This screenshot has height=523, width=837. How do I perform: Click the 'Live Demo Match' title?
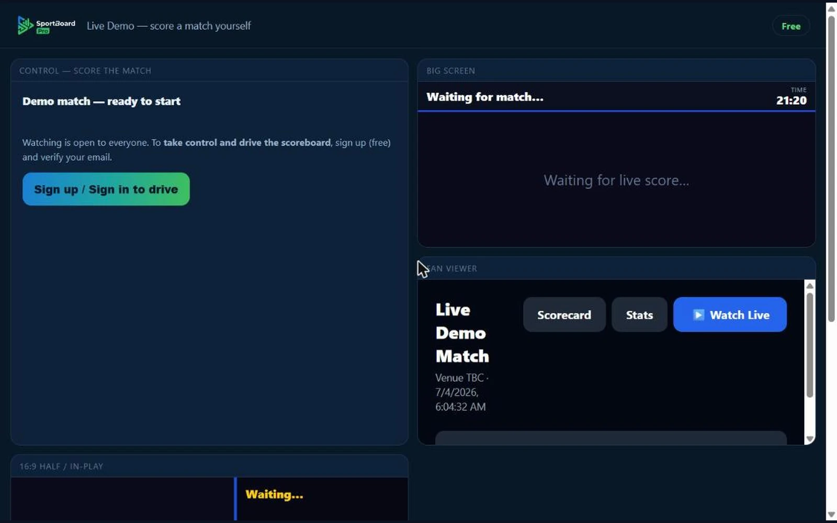[462, 333]
